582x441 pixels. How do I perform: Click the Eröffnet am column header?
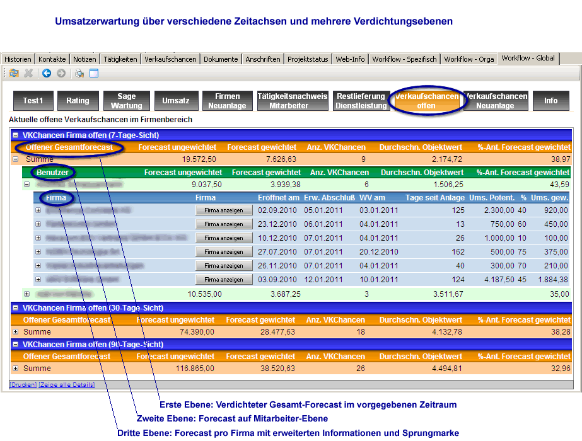pyautogui.click(x=279, y=198)
